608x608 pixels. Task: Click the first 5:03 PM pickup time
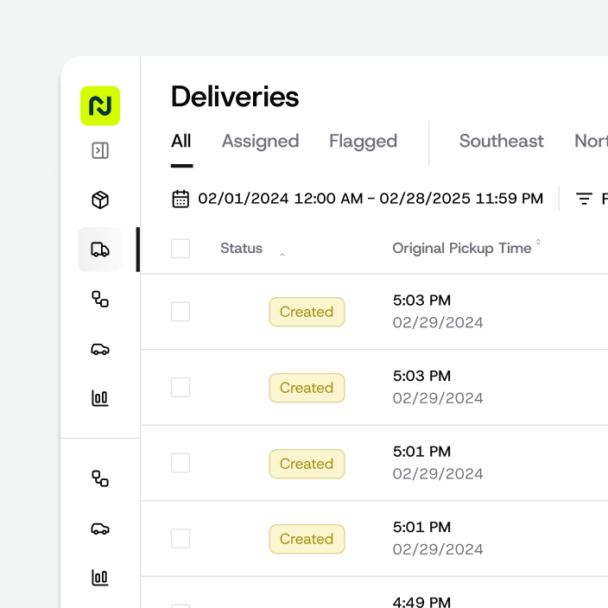pos(421,301)
